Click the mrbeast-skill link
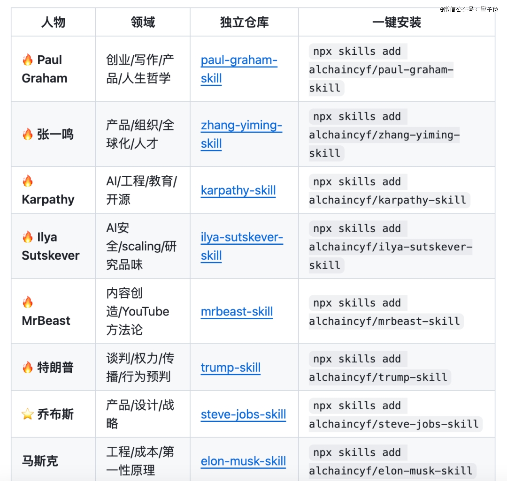 click(x=237, y=312)
